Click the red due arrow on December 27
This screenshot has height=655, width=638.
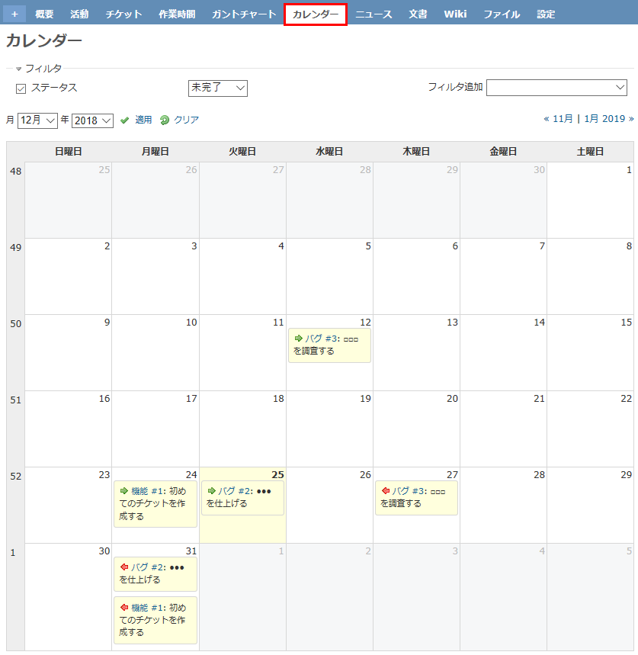(x=385, y=490)
